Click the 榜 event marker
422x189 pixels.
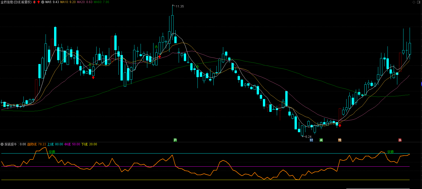(340, 140)
